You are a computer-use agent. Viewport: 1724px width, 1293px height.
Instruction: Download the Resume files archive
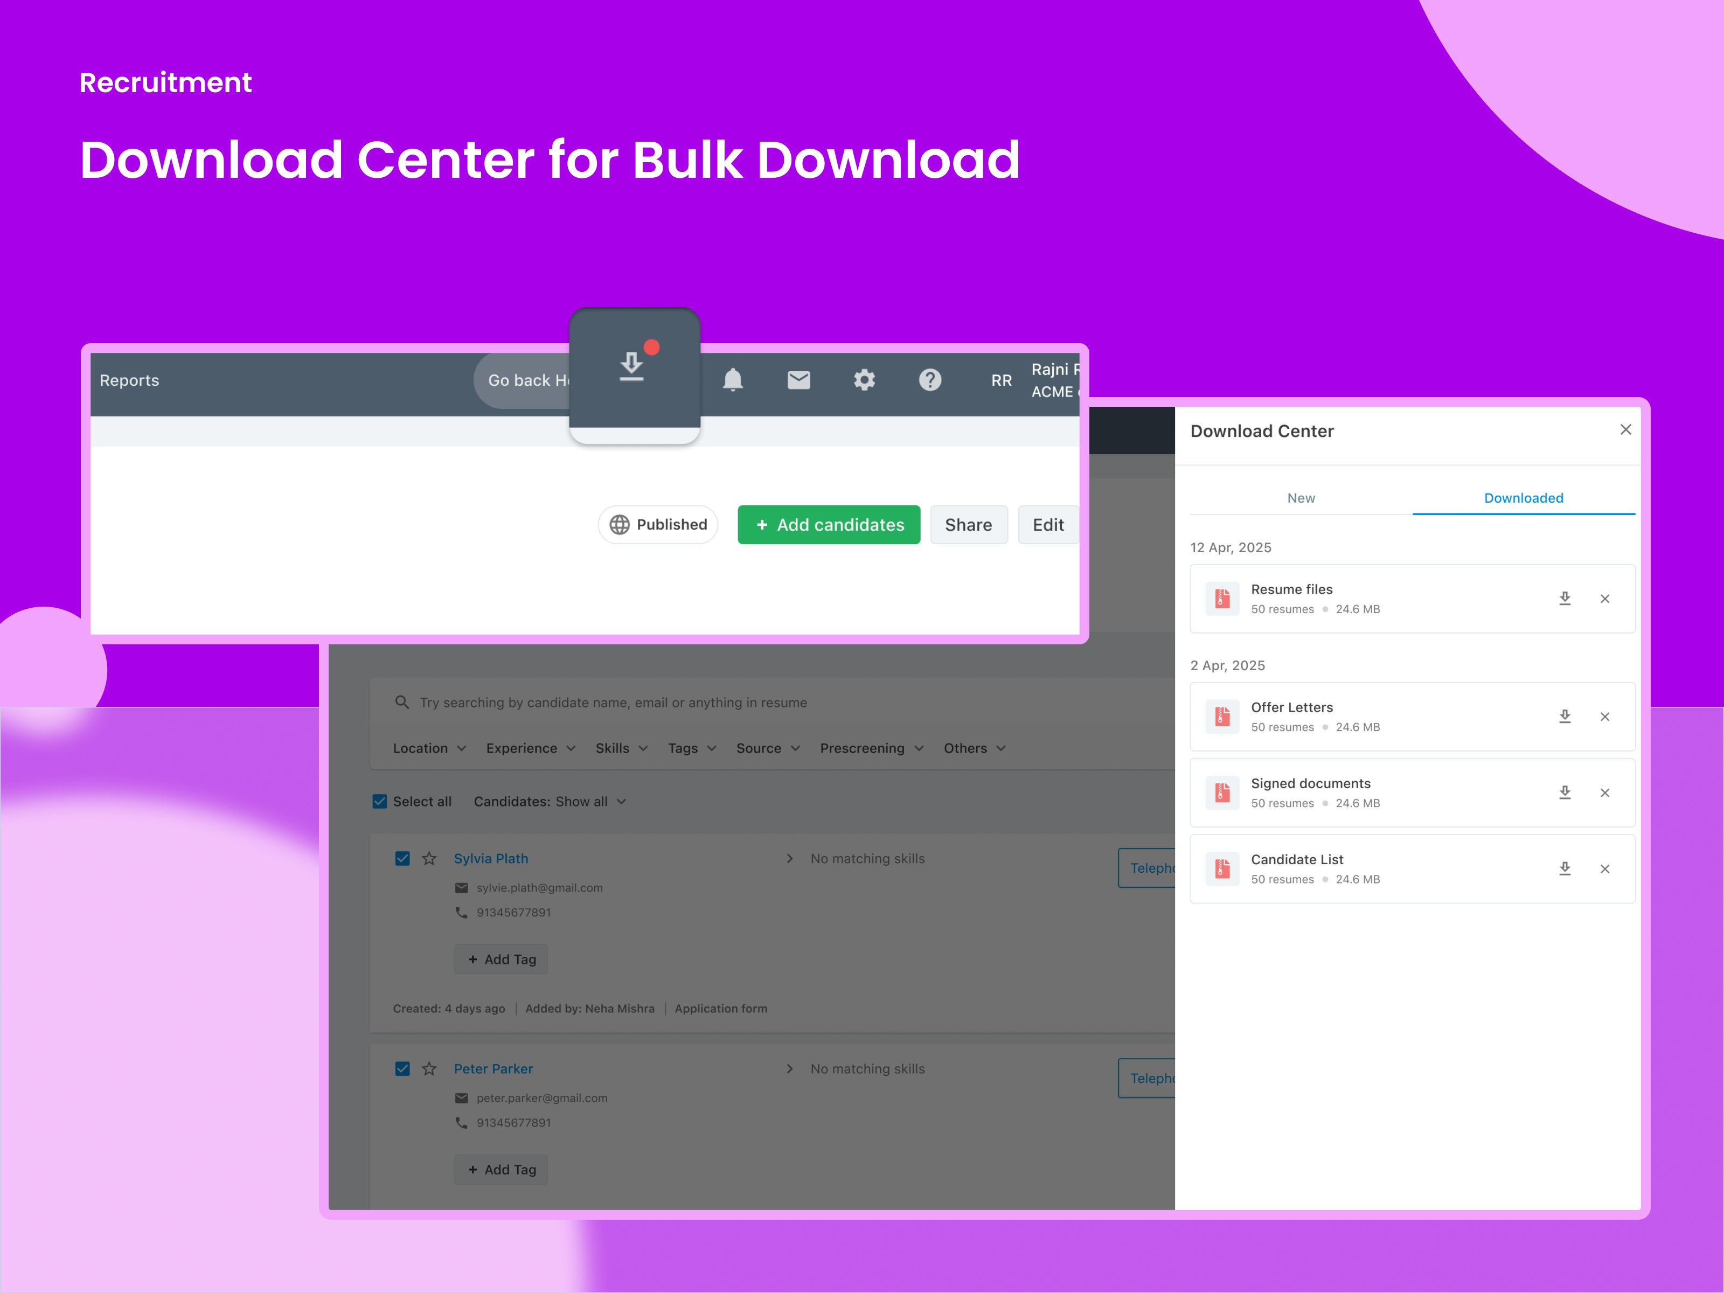pos(1564,599)
